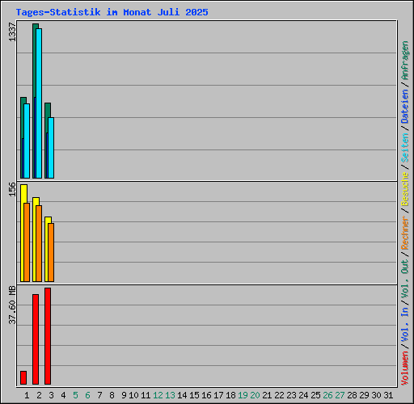Screen dimensions: 414x404
Task: Click the day 15 label on the axis
Action: click(x=194, y=395)
